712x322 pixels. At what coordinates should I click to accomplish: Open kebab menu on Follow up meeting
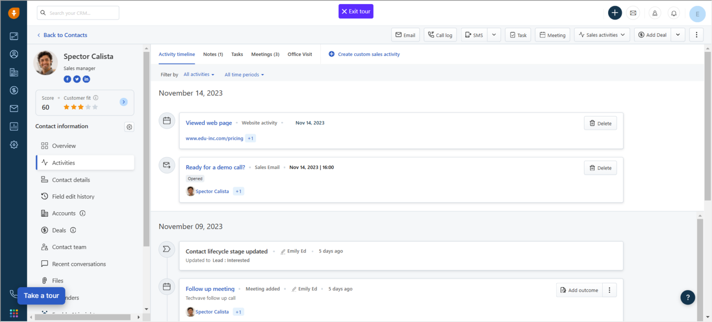610,290
